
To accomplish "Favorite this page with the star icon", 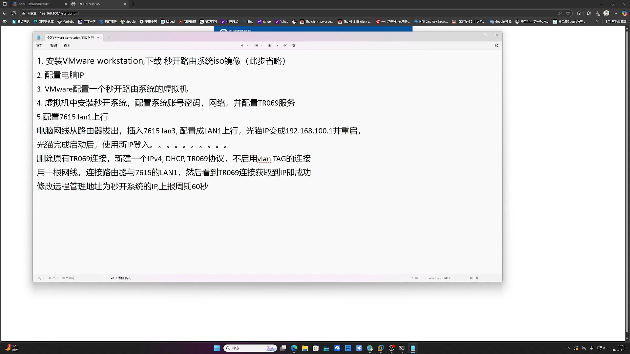I will (x=568, y=13).
